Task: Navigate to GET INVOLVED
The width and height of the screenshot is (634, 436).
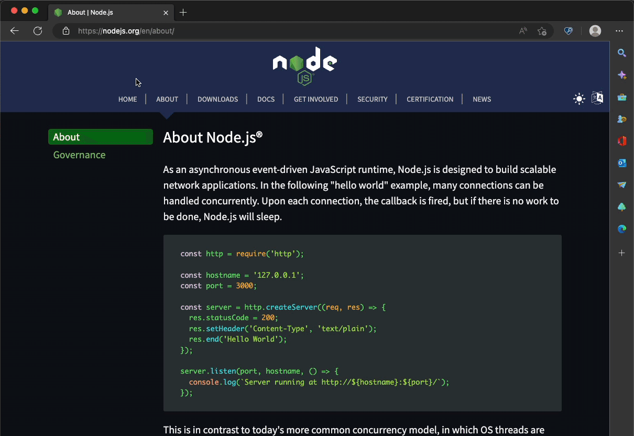Action: click(315, 99)
